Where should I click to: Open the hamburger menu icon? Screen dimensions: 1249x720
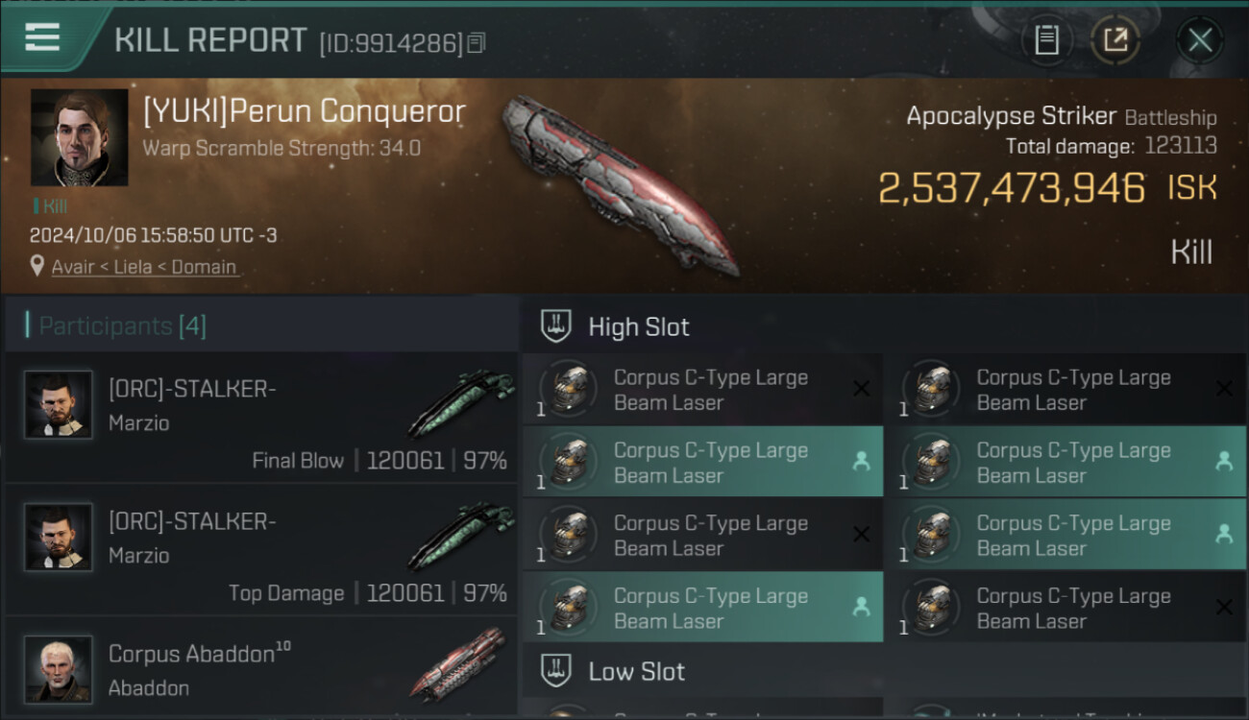[42, 37]
